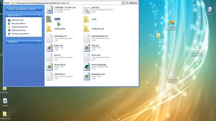Click the permissions.yml file name

tap(98, 74)
